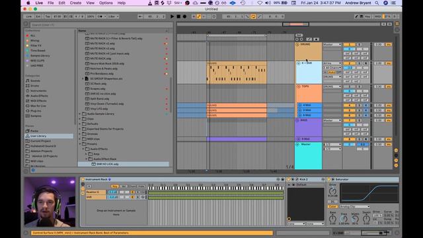The image size is (423, 238).
Task: Open the Samples category
Action: click(x=36, y=116)
